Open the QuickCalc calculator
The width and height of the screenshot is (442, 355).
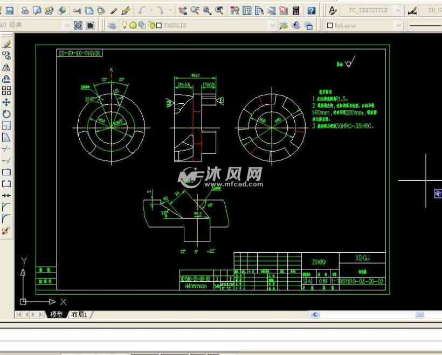tap(296, 11)
